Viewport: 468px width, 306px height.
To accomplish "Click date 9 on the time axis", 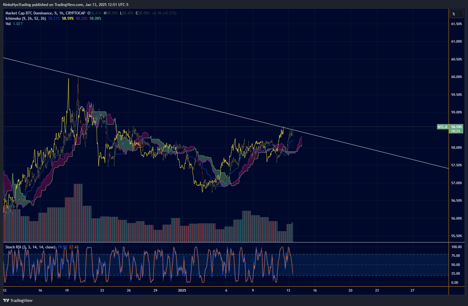I will pos(253,290).
